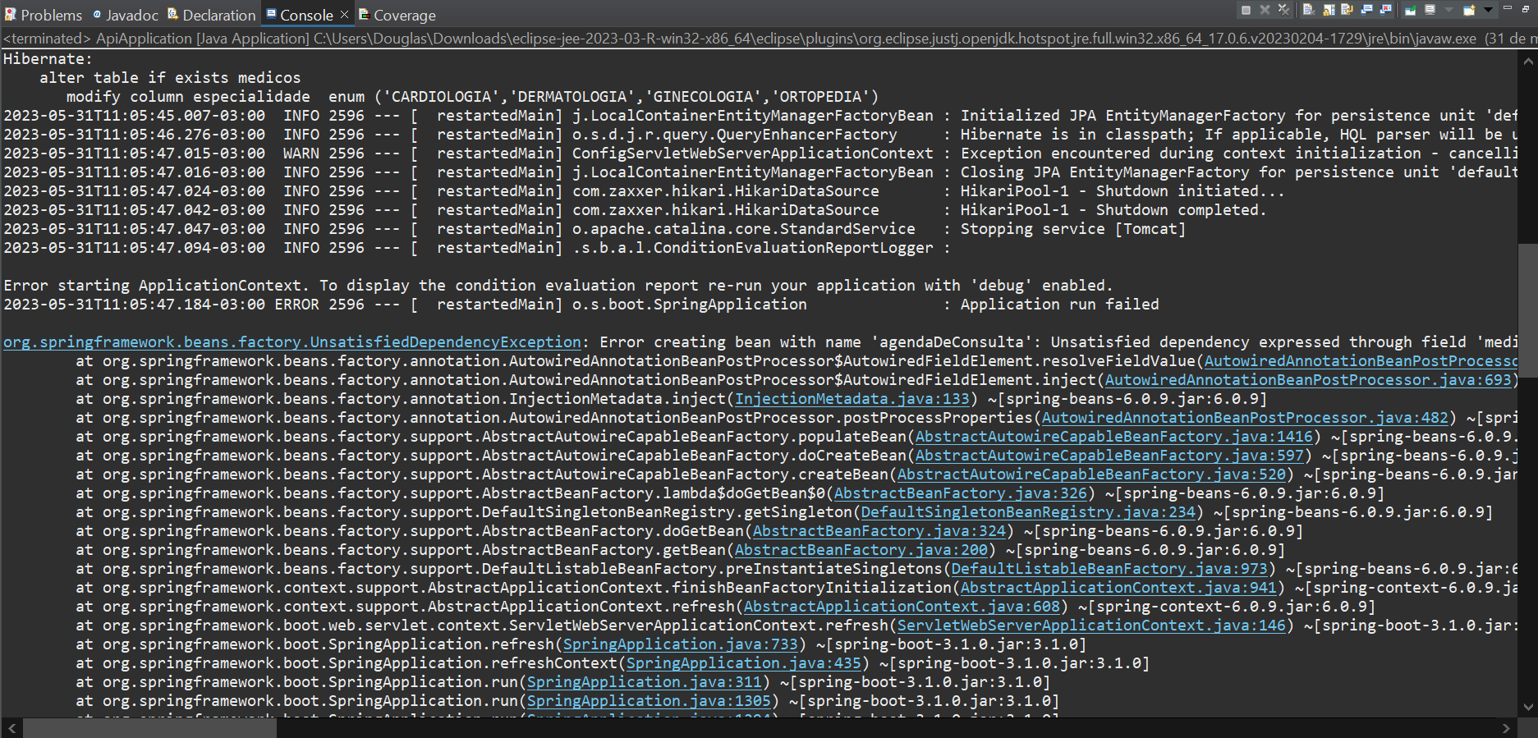This screenshot has width=1538, height=738.
Task: Open InjectionMetadata.java:133 link
Action: (x=852, y=399)
